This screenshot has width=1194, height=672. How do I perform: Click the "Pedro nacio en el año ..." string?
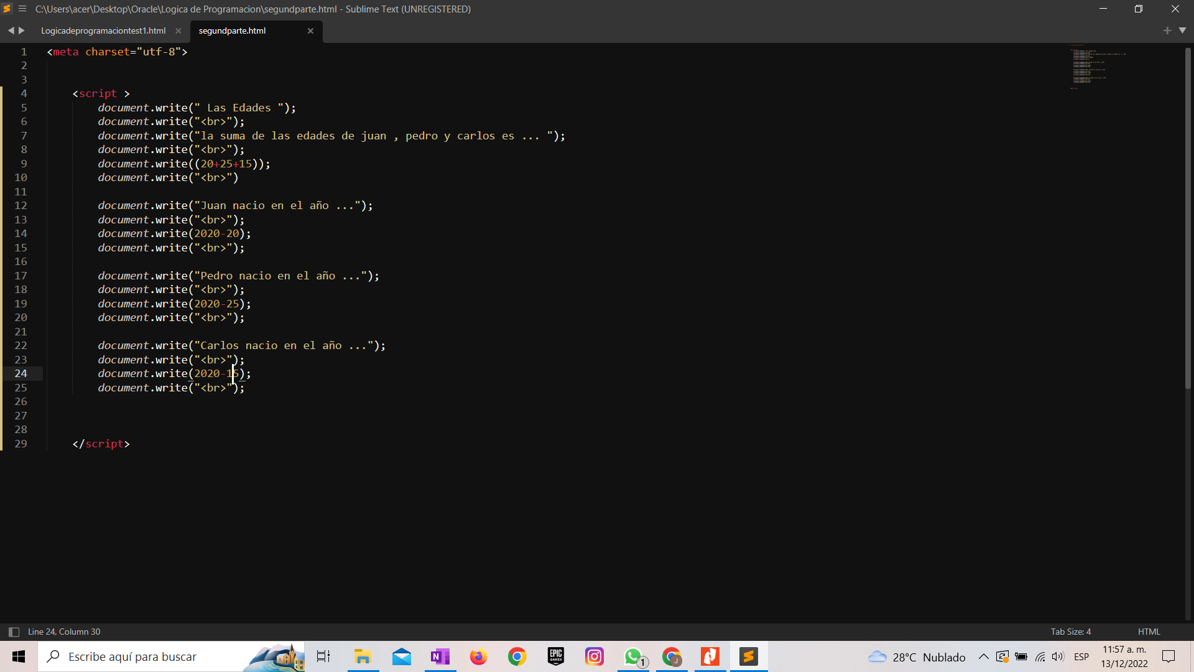coord(280,276)
